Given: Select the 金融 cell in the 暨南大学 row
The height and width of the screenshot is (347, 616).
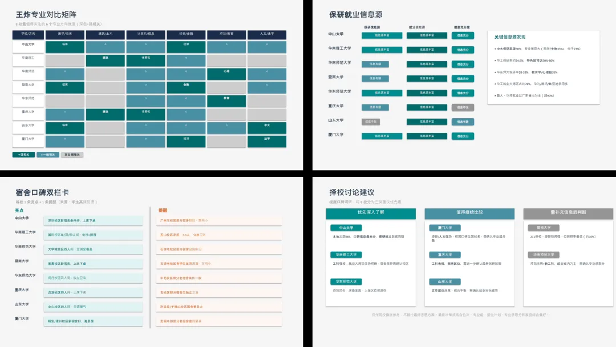Looking at the screenshot, I should pyautogui.click(x=186, y=87).
